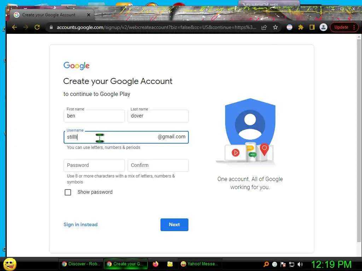Click the browser forward arrow
This screenshot has width=362, height=271.
click(x=25, y=27)
